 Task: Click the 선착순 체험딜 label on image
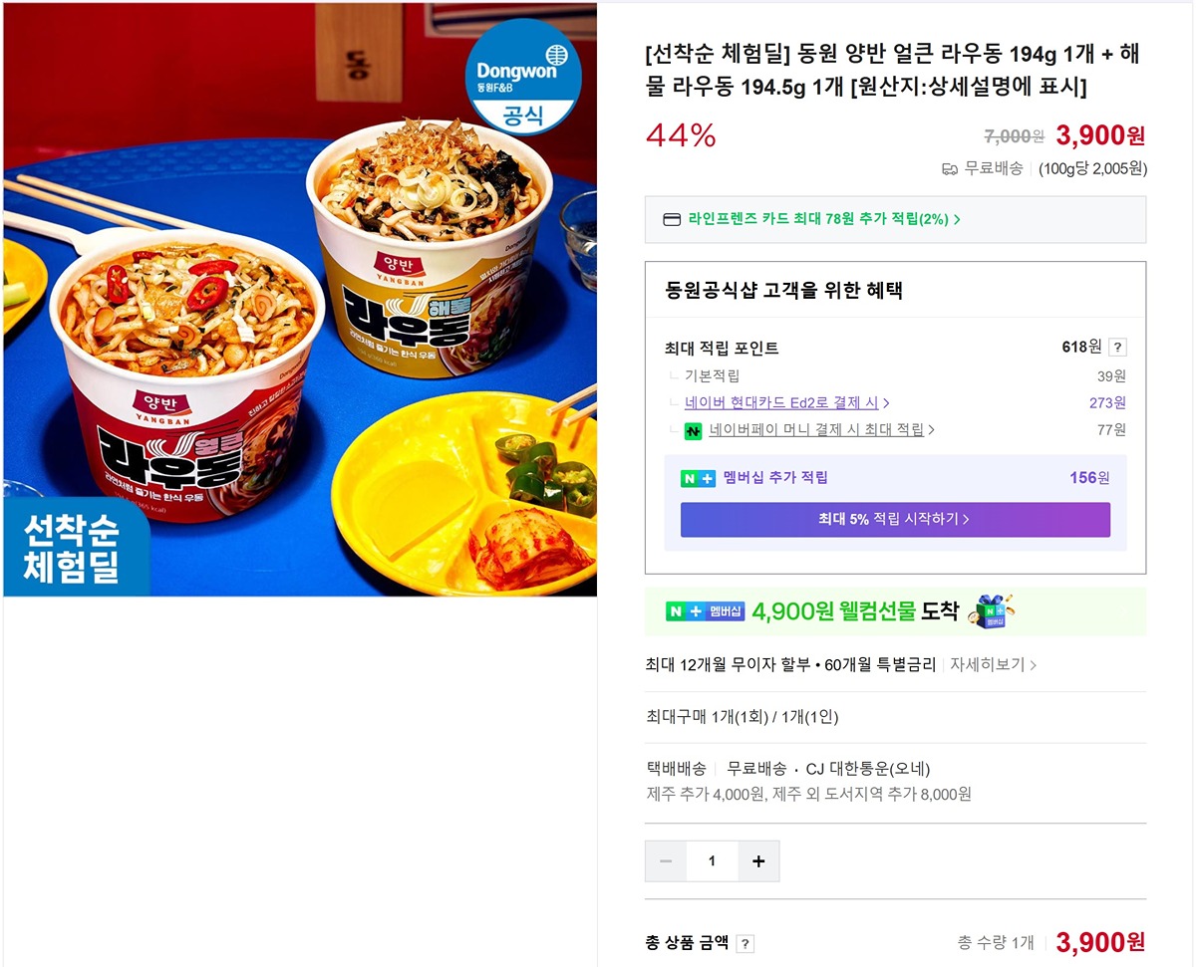tap(71, 549)
